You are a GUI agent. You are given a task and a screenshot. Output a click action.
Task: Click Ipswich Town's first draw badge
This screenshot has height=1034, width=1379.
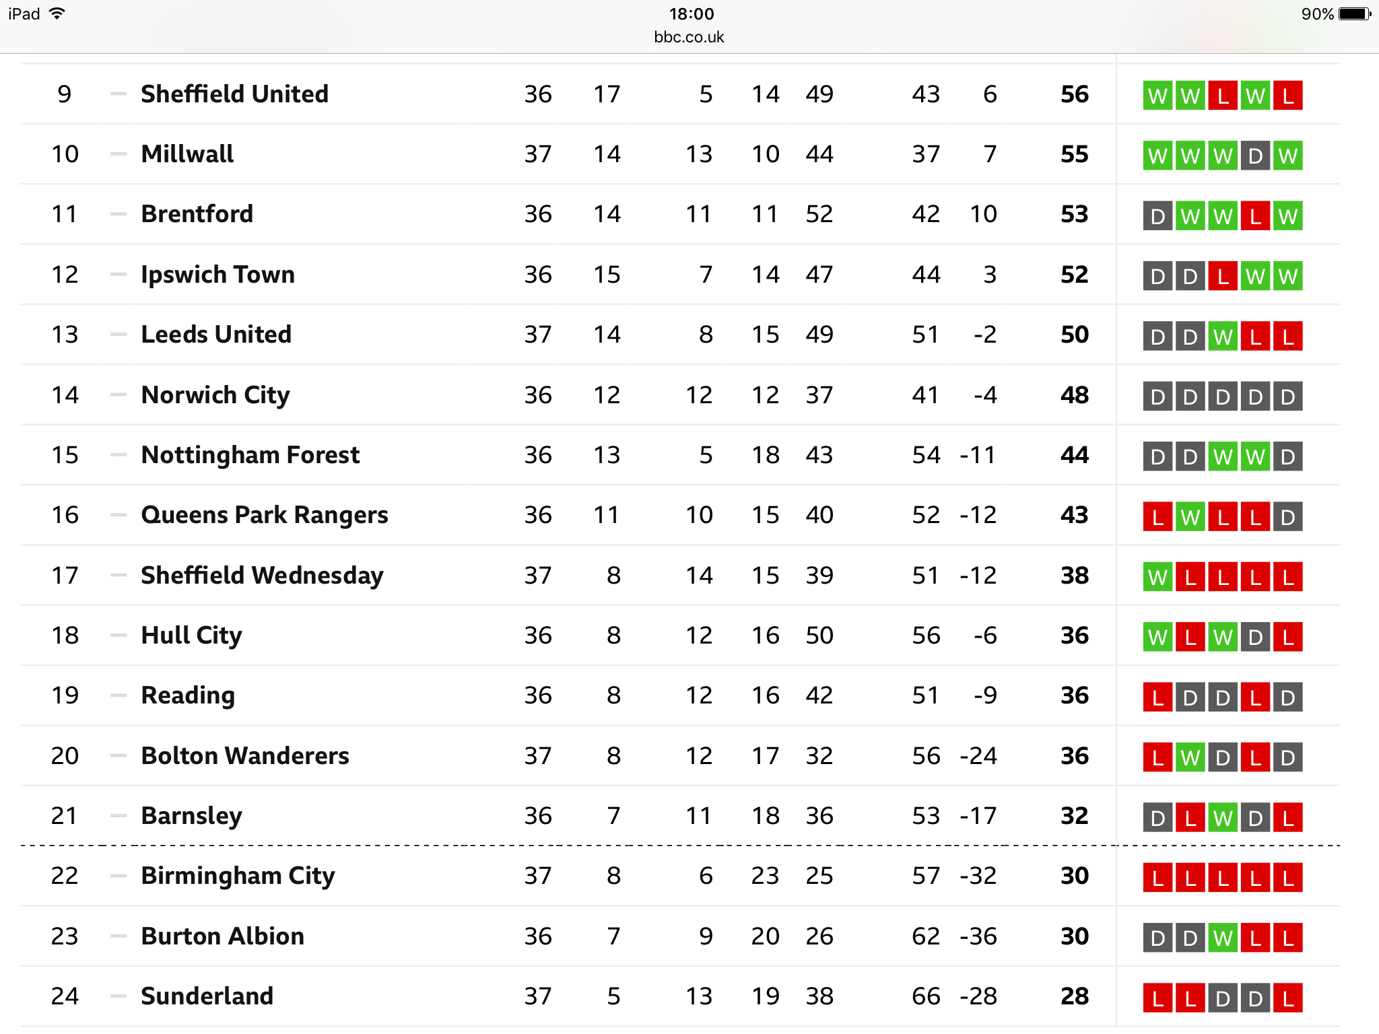pyautogui.click(x=1157, y=276)
